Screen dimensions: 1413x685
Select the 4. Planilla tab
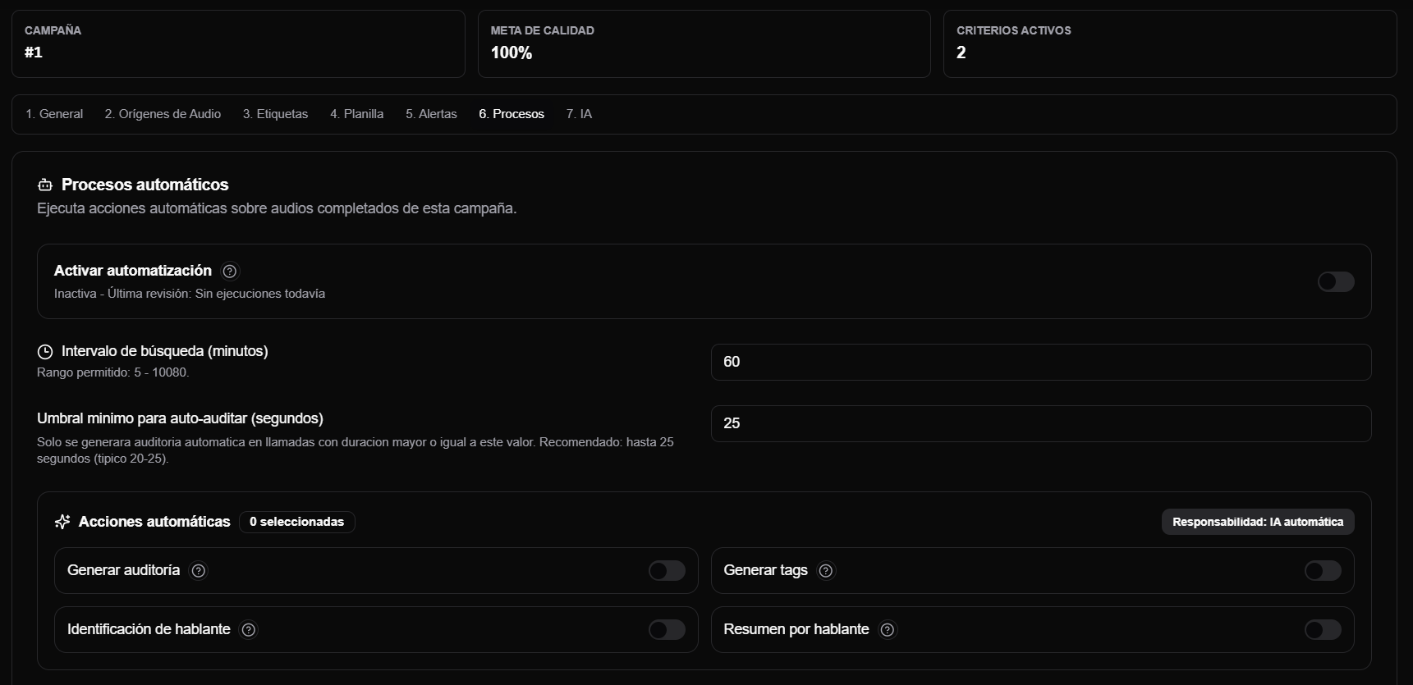(356, 114)
